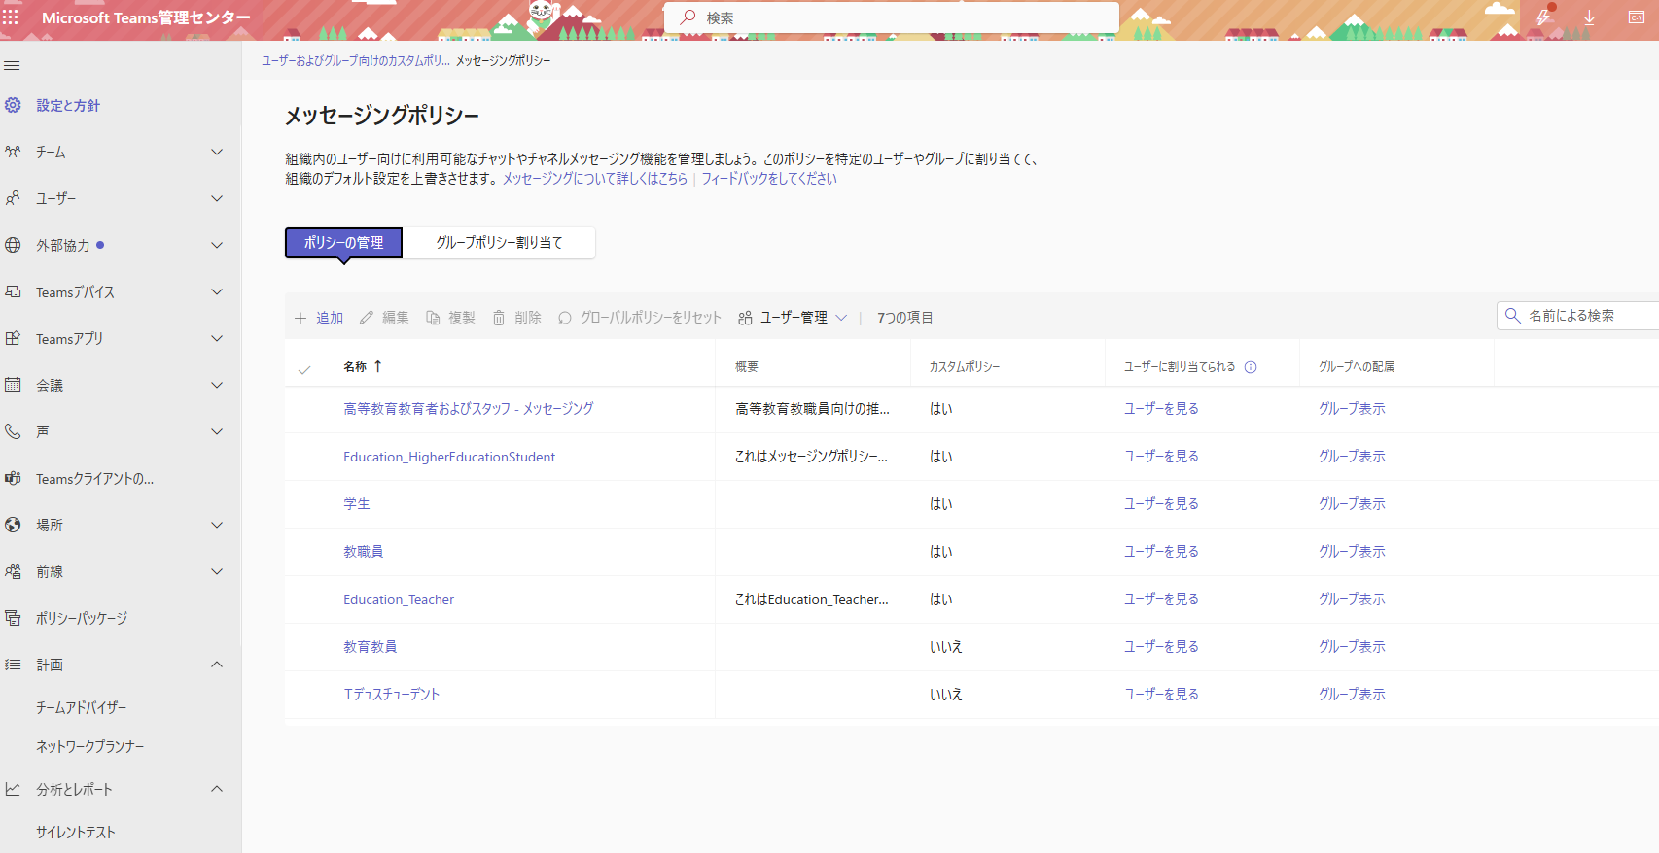This screenshot has width=1659, height=853.
Task: Open ネットワークプランナー in the sidebar
Action: click(x=90, y=747)
